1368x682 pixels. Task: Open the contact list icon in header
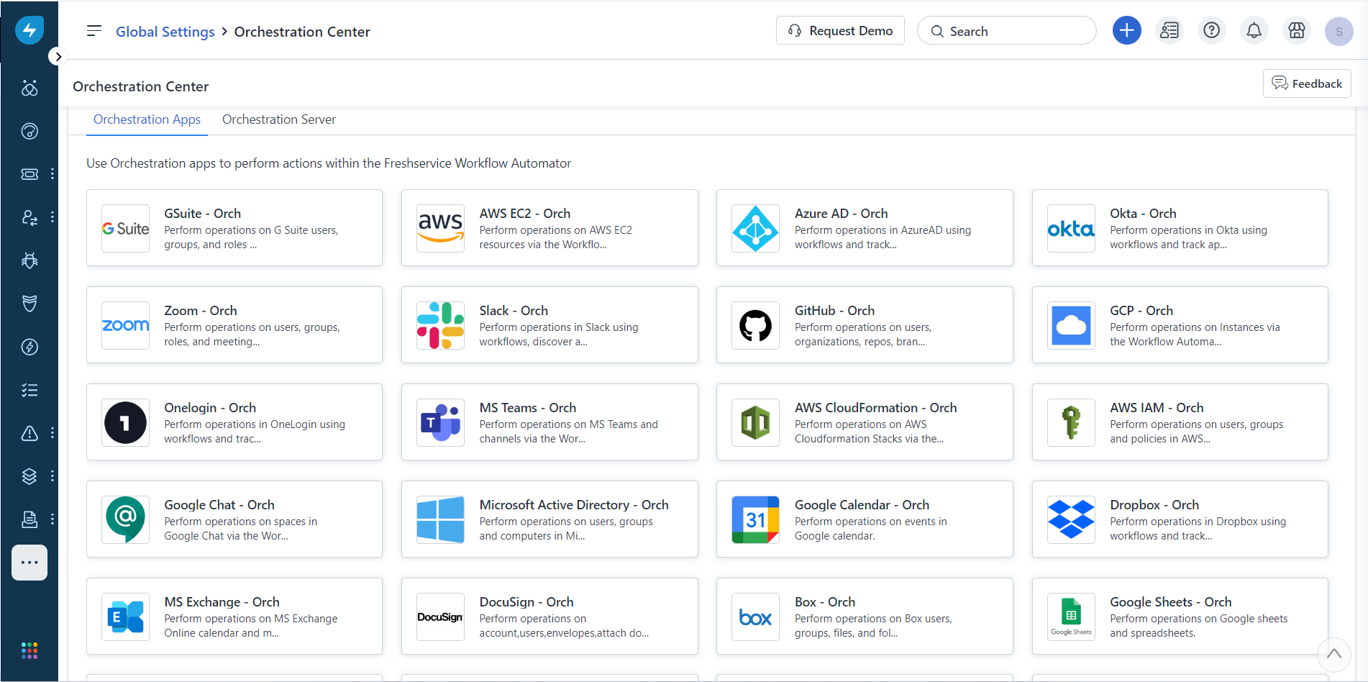point(1169,30)
